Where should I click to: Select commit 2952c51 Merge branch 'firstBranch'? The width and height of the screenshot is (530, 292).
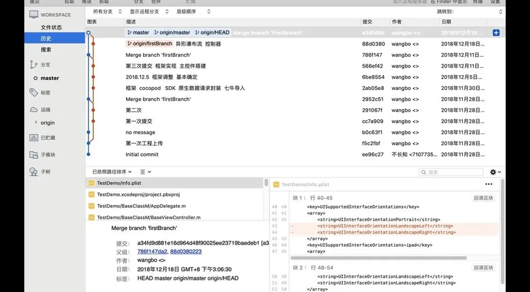295,100
